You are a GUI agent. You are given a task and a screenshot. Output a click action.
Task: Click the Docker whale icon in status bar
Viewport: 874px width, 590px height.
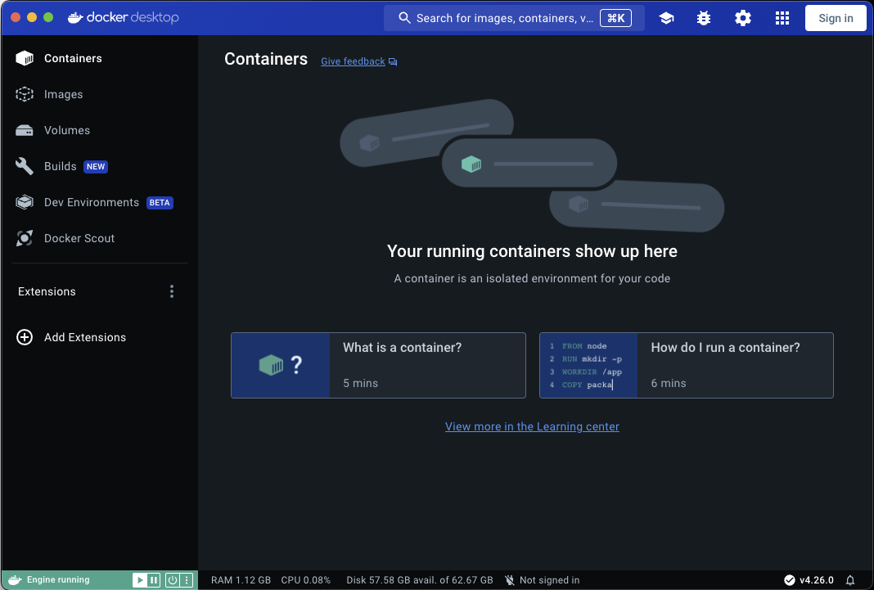click(x=15, y=580)
